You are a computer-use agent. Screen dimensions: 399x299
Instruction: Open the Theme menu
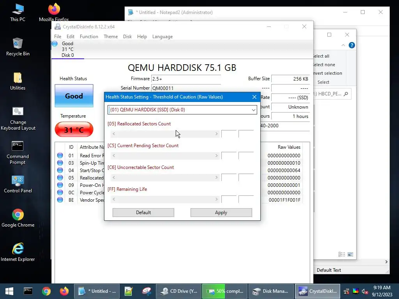tap(111, 37)
